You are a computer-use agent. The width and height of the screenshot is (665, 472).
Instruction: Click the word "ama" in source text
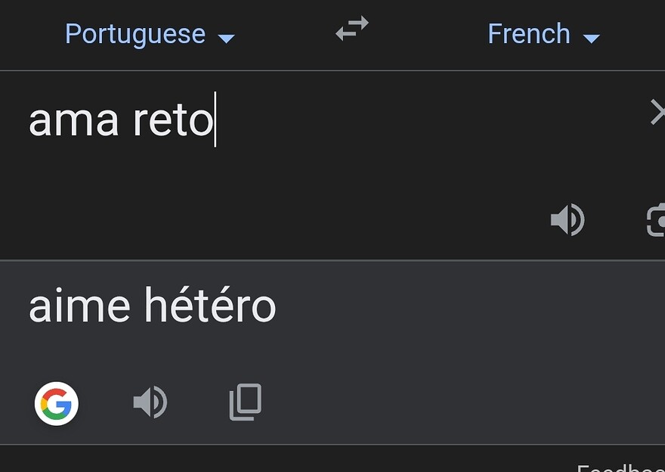(x=73, y=120)
